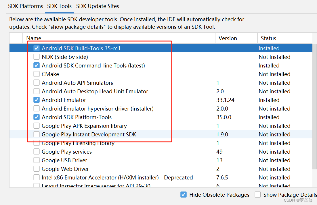The image size is (317, 205).
Task: Select the SDK Tools tab
Action: click(x=60, y=6)
